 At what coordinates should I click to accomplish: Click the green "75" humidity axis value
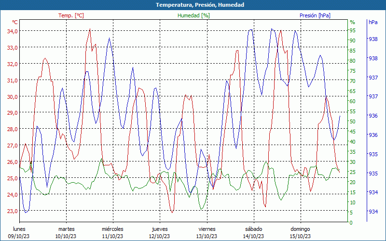353,71
